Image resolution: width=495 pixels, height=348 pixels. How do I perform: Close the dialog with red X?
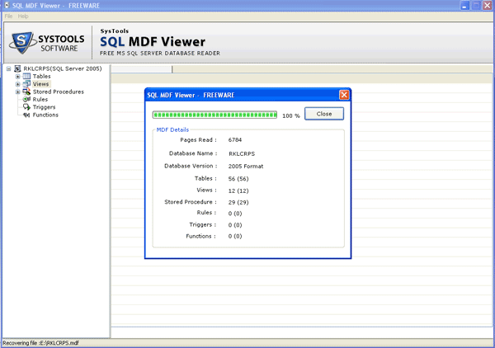[344, 95]
